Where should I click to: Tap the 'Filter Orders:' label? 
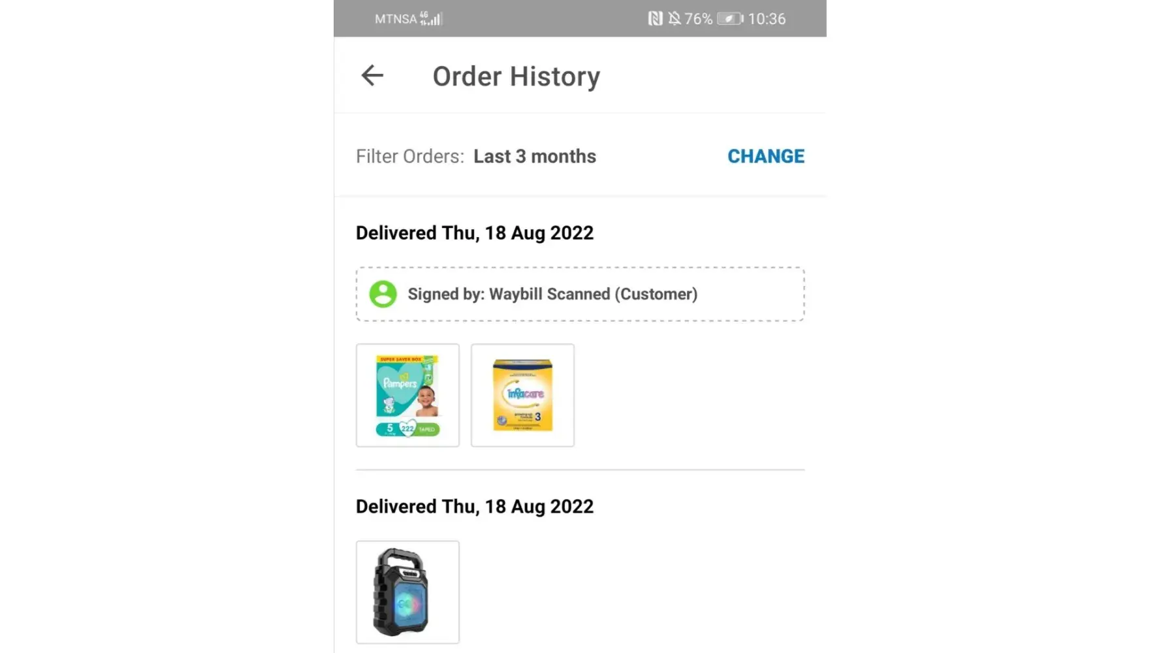pyautogui.click(x=410, y=157)
